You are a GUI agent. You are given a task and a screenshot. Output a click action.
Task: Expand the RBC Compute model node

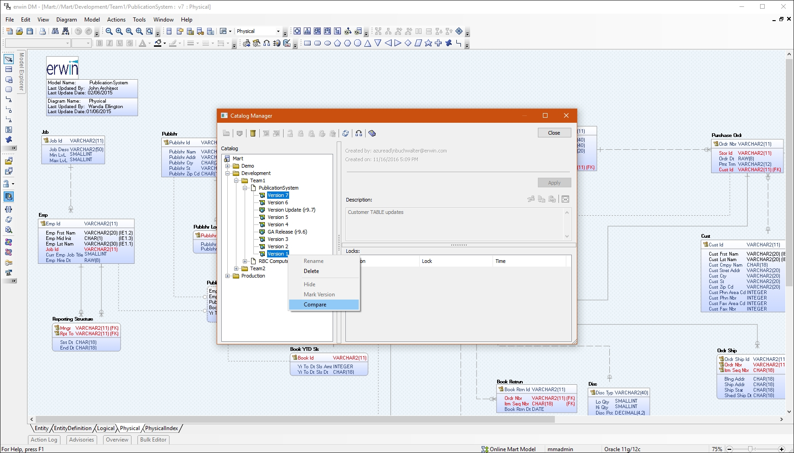(245, 262)
